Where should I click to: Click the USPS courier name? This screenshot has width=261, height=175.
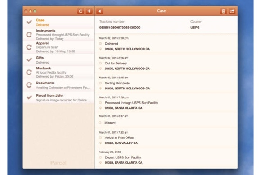[x=195, y=28]
